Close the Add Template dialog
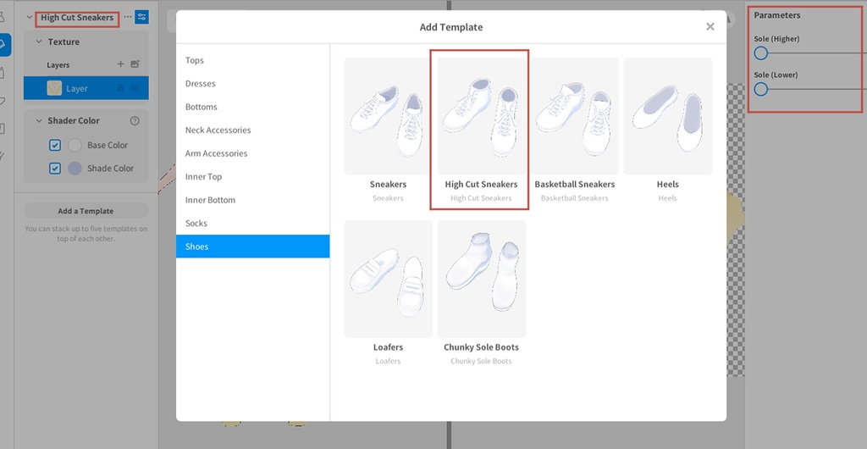The image size is (867, 449). click(x=710, y=27)
